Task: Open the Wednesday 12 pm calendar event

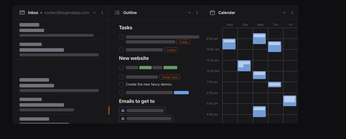Action: coord(259,75)
